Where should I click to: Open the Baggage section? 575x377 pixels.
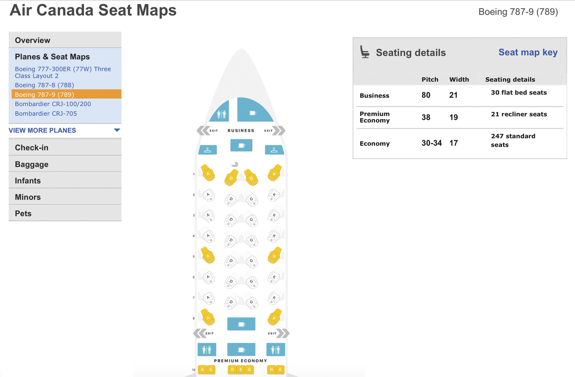pyautogui.click(x=31, y=164)
